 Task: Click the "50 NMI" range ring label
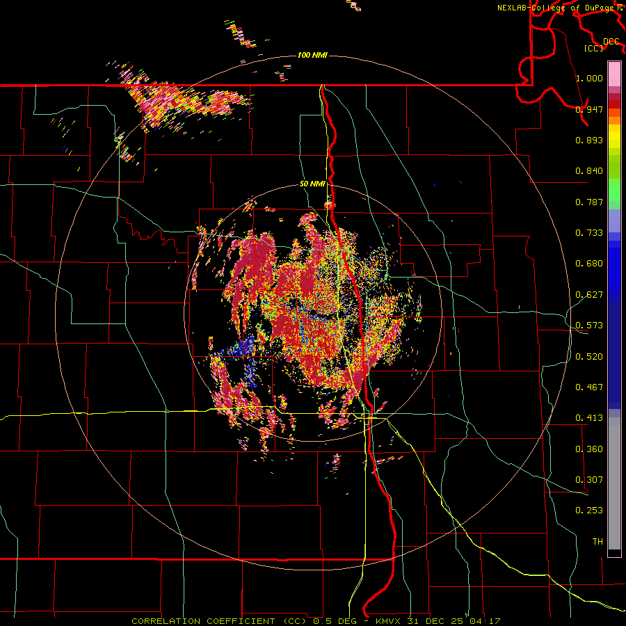312,184
